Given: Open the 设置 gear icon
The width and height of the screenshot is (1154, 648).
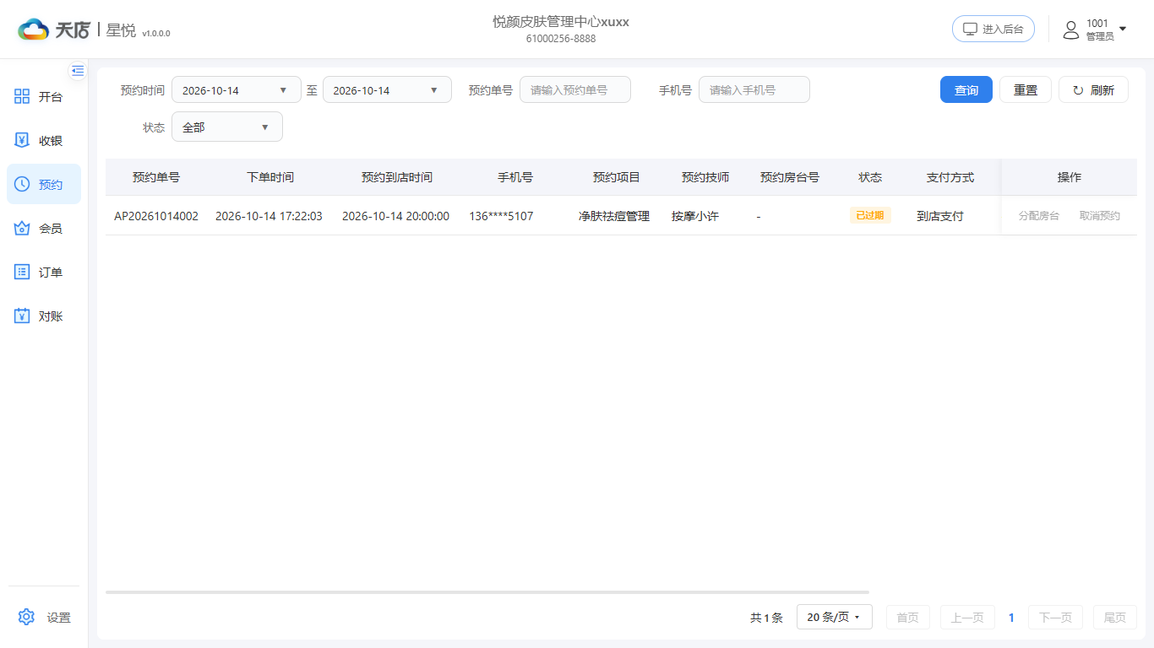Looking at the screenshot, I should tap(26, 617).
